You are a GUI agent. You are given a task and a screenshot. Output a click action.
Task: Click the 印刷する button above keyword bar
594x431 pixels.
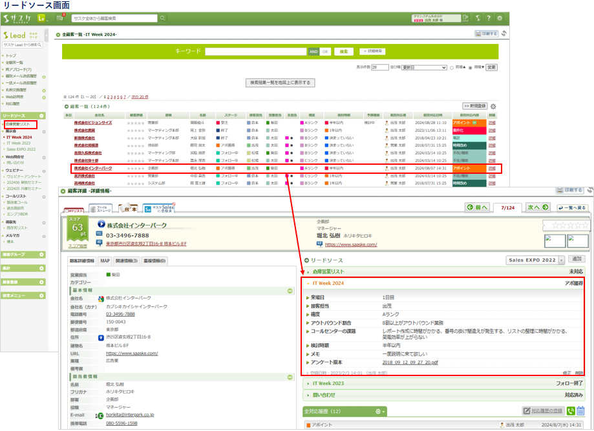click(x=486, y=34)
